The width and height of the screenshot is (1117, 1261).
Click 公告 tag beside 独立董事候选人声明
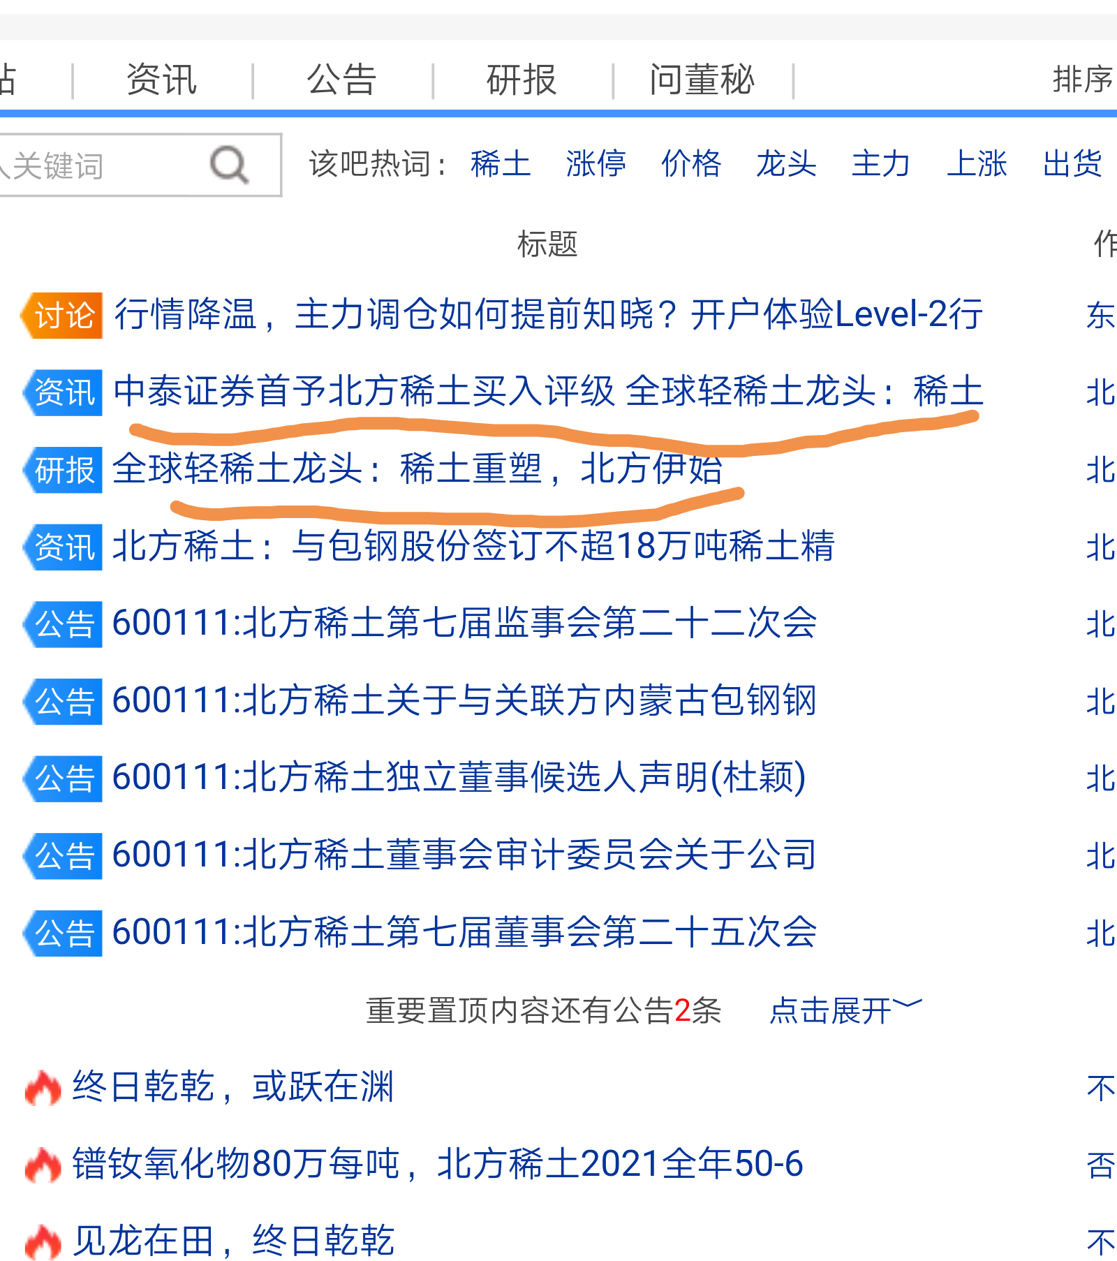[x=63, y=779]
